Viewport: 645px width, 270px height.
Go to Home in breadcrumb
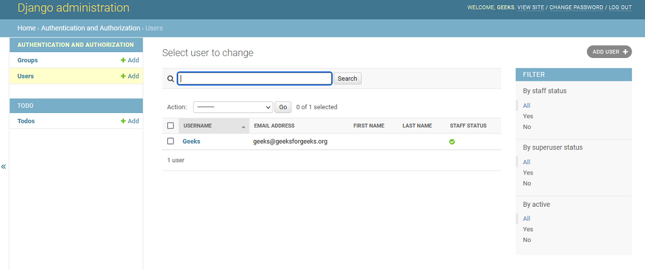pos(26,28)
